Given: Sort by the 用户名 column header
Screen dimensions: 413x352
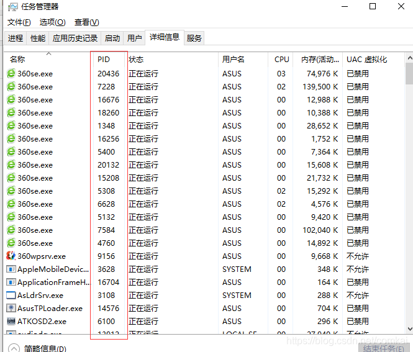Looking at the screenshot, I should (x=243, y=59).
